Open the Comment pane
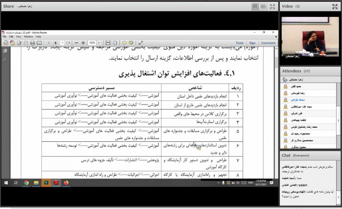This screenshot has height=209, width=342. point(268,43)
